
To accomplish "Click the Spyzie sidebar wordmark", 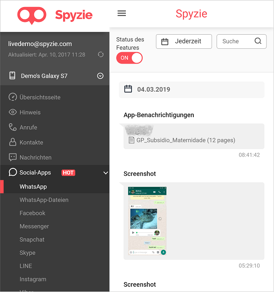I will pos(74,15).
